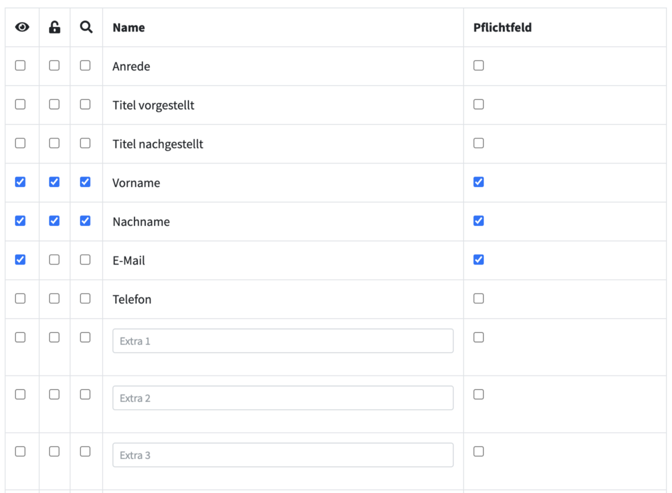Click the unlock column header icon
672x493 pixels.
[54, 28]
